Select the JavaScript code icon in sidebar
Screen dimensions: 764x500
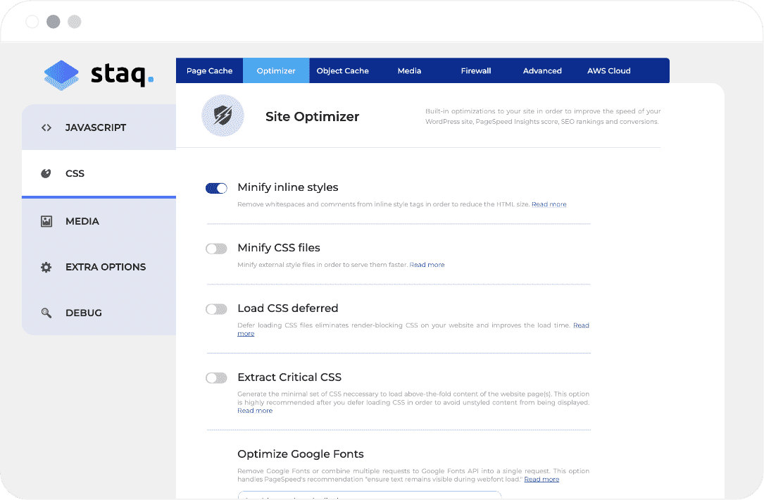[x=46, y=127]
